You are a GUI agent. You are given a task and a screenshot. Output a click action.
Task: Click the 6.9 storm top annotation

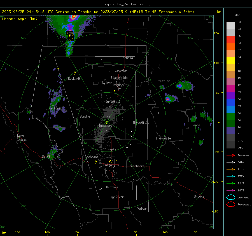(71, 39)
